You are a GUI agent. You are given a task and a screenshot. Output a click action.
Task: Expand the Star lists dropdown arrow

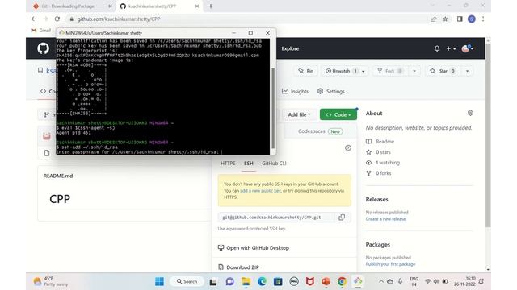(x=467, y=71)
